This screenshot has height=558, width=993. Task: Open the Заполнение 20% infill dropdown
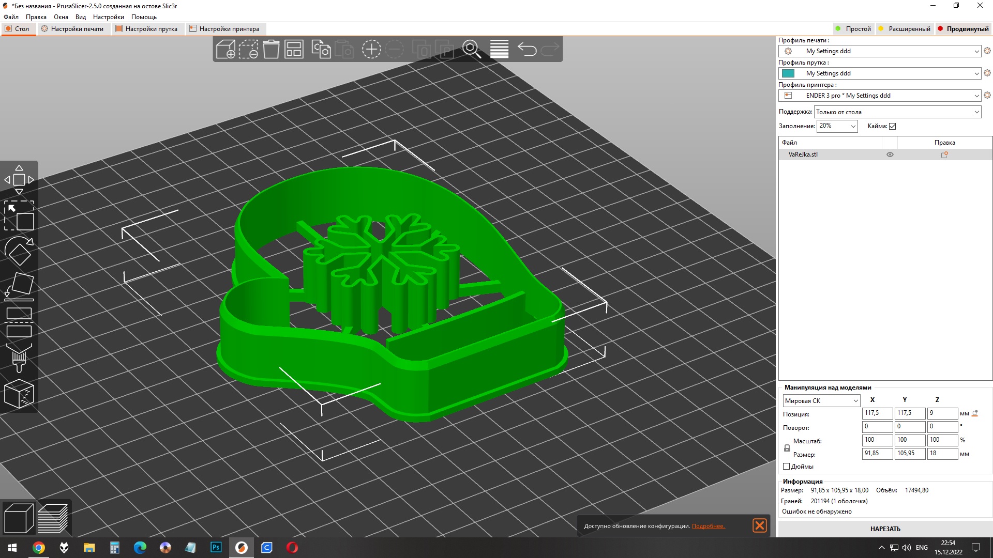click(x=837, y=126)
